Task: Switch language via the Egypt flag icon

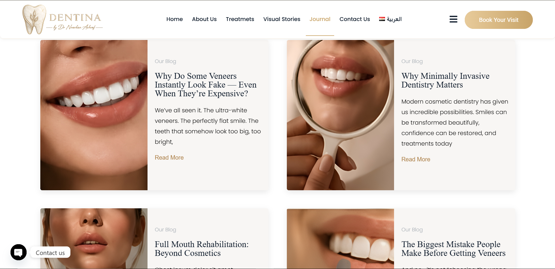Action: (382, 19)
